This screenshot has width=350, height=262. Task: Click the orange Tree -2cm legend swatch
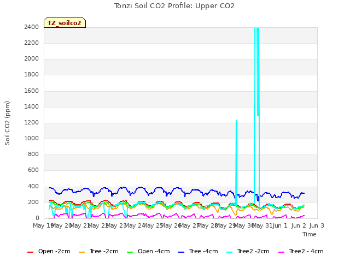tap(82, 252)
